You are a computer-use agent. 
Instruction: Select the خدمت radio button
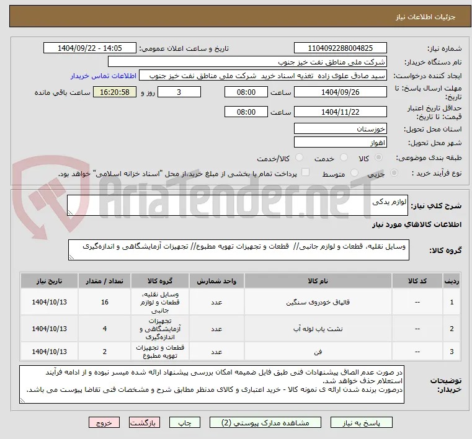tap(344, 157)
